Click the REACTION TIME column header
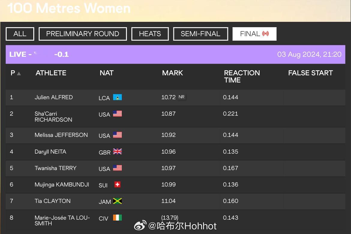 [x=242, y=77]
